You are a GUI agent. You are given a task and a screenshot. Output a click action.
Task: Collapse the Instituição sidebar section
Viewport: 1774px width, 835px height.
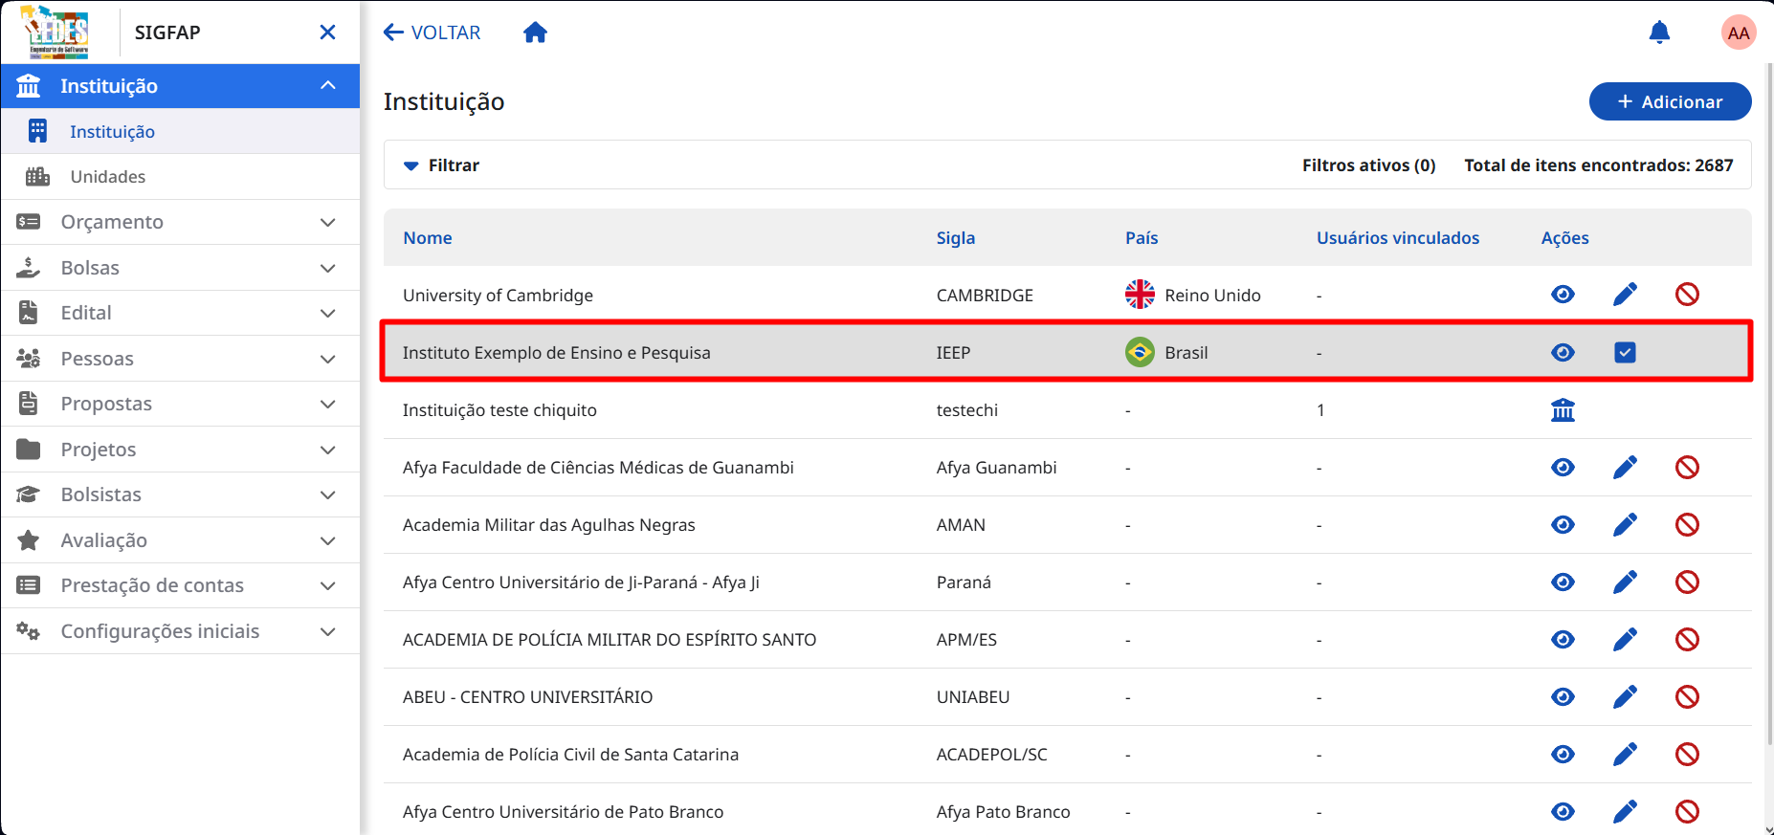point(180,86)
